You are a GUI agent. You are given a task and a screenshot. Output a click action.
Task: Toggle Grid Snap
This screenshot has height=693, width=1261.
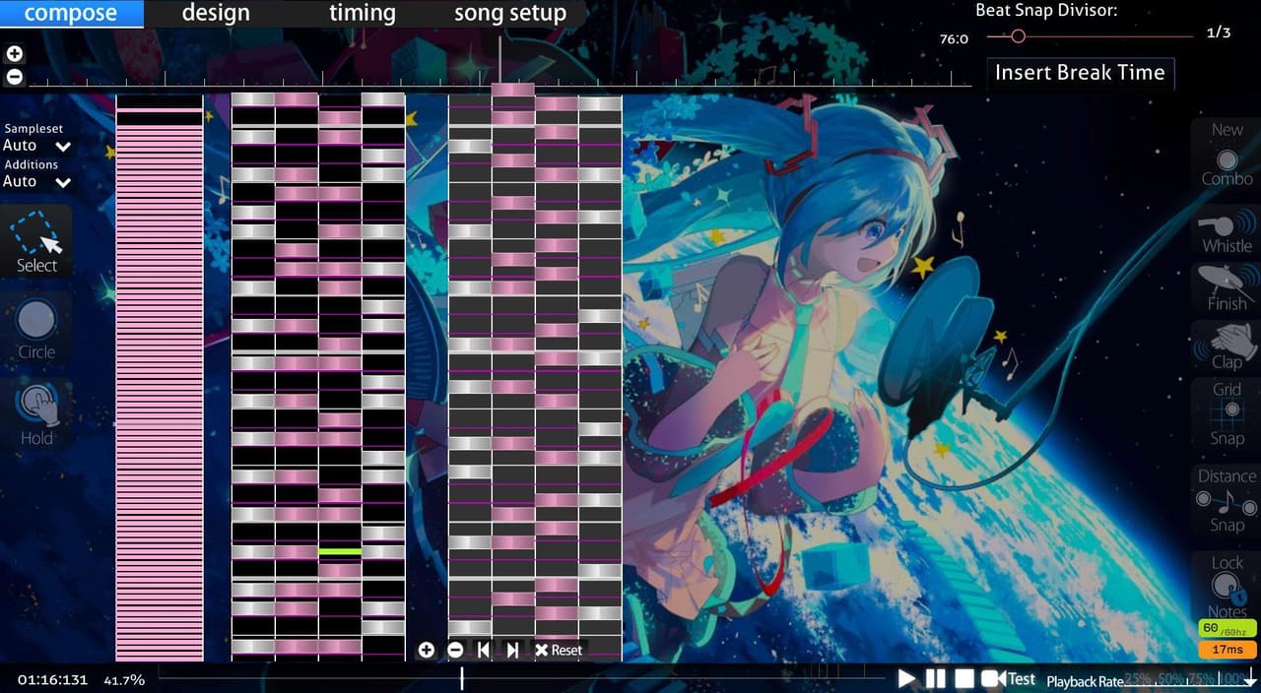[1227, 414]
